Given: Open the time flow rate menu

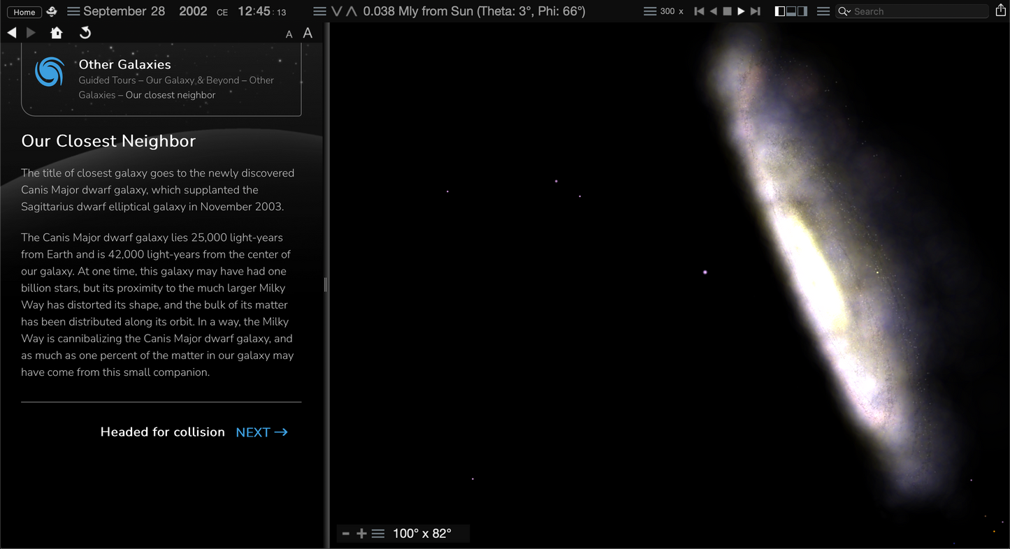Looking at the screenshot, I should click(650, 11).
